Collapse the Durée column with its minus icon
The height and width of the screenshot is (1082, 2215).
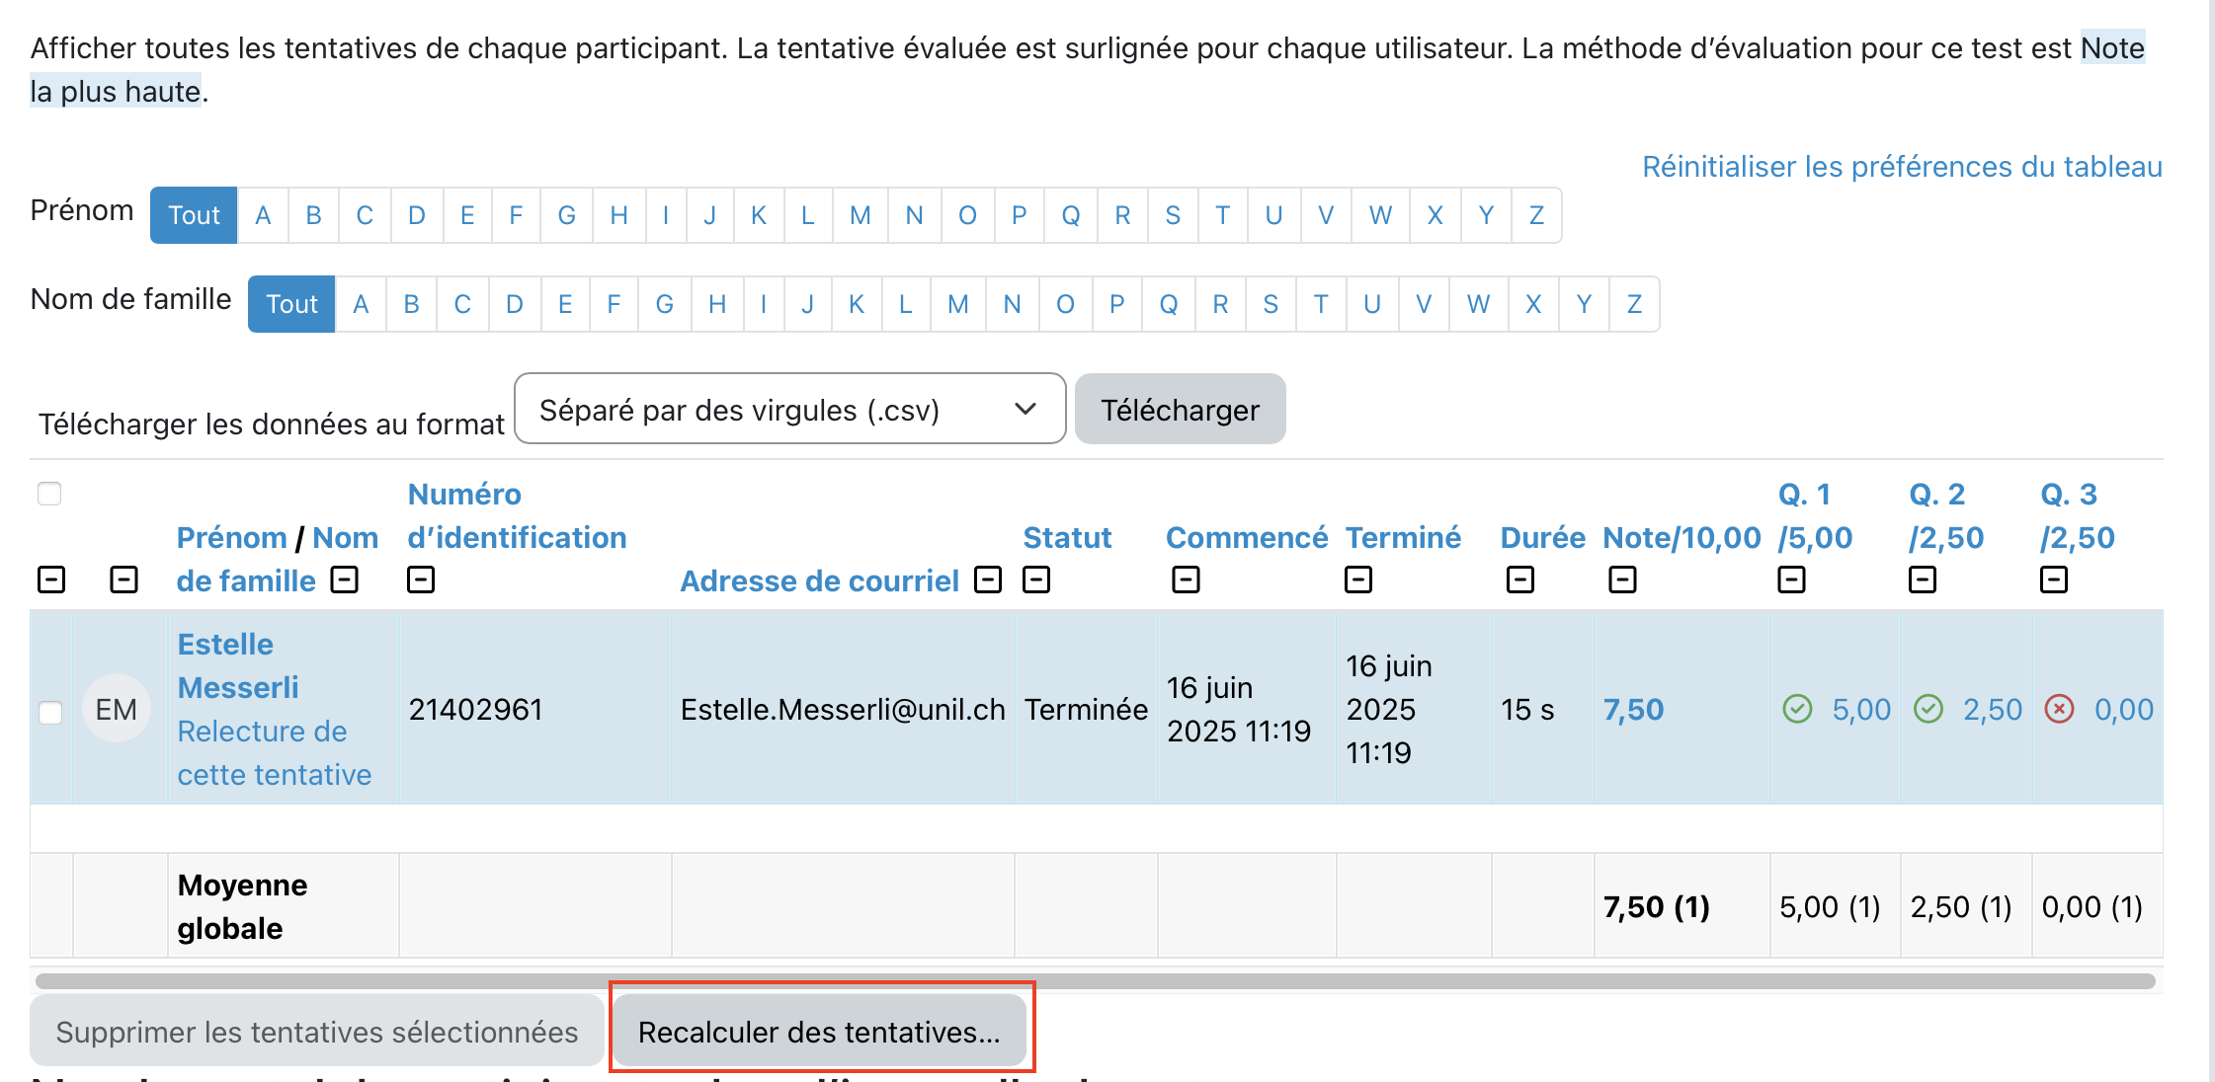click(x=1519, y=580)
